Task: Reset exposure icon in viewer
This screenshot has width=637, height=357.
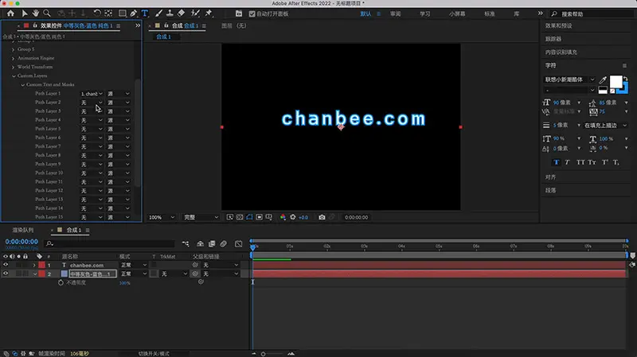Action: [293, 217]
